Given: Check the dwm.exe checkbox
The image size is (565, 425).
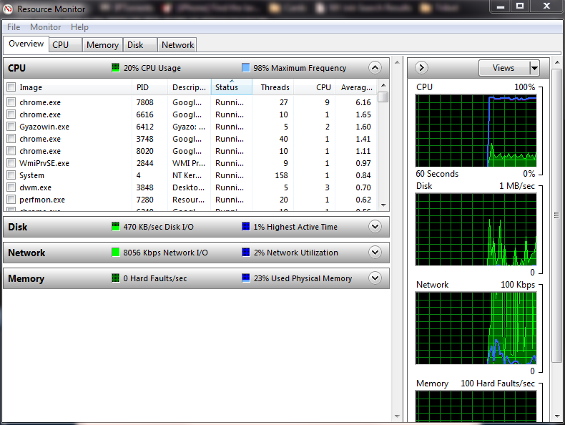Looking at the screenshot, I should point(11,187).
